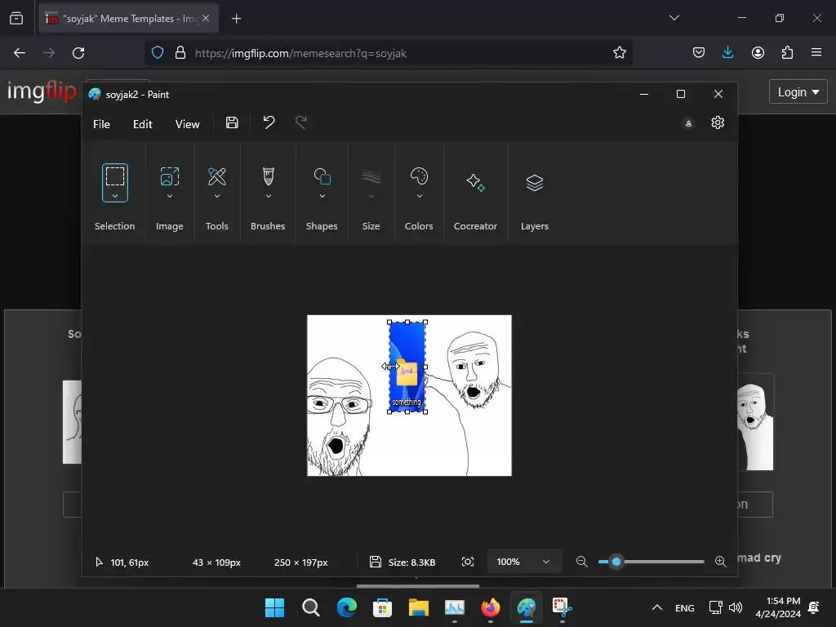Screen dimensions: 836x627
Task: Click the zoom slider handle
Action: [616, 562]
